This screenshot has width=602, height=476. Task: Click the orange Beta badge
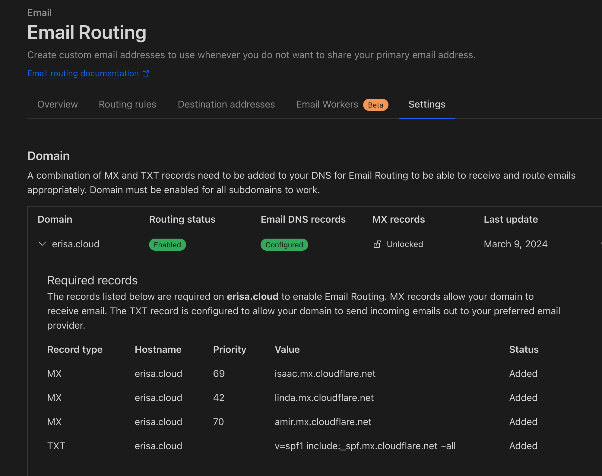pyautogui.click(x=375, y=105)
